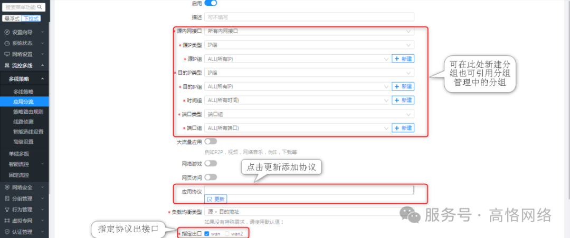This screenshot has height=238, width=570.
Task: Open the 源IP类型 dropdown
Action: 309,45
